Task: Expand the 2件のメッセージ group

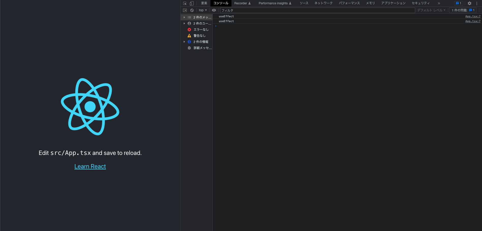Action: pos(184,17)
